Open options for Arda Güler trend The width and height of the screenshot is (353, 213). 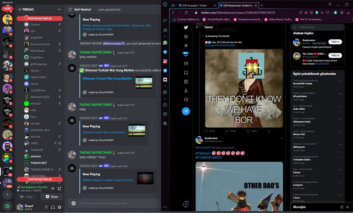click(341, 106)
